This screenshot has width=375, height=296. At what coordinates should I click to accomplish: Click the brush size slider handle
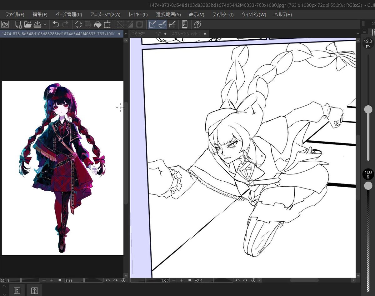368,109
